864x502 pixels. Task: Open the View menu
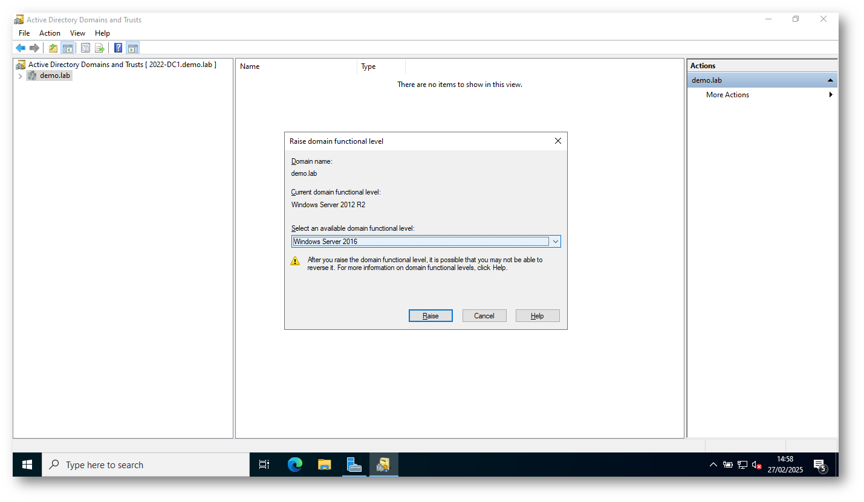point(77,33)
